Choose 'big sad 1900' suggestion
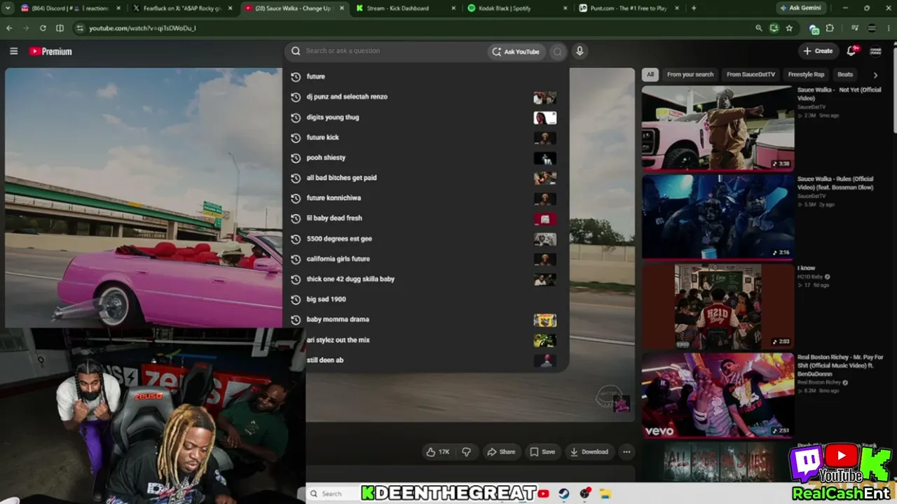The width and height of the screenshot is (897, 504). pyautogui.click(x=426, y=300)
